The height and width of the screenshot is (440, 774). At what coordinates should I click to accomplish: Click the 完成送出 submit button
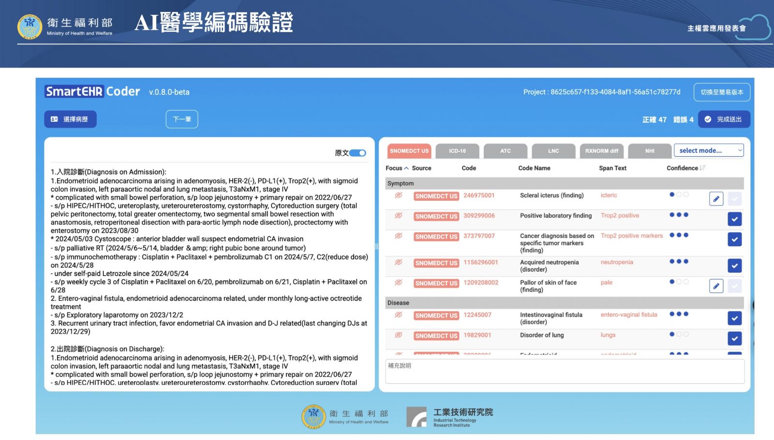click(x=724, y=119)
